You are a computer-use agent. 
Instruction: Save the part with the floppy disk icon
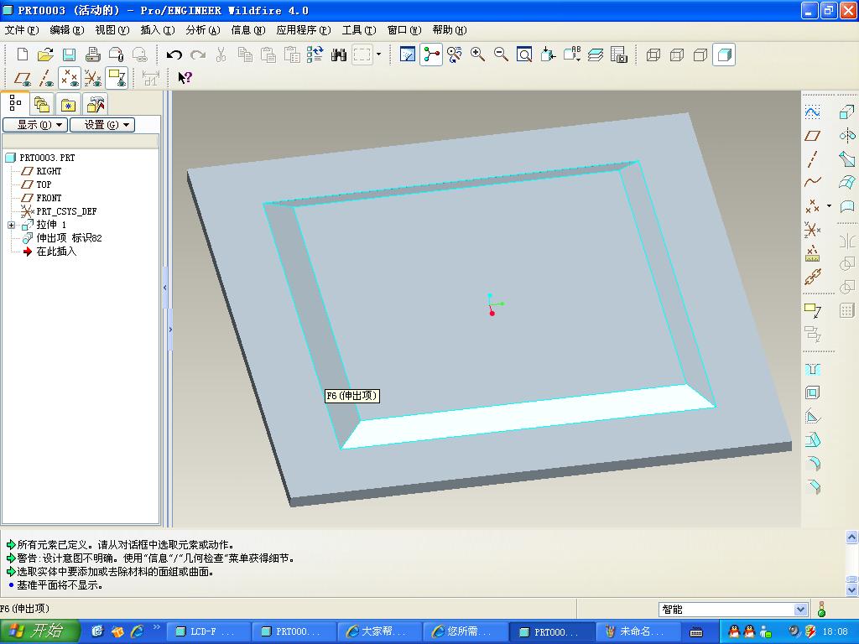pos(69,55)
